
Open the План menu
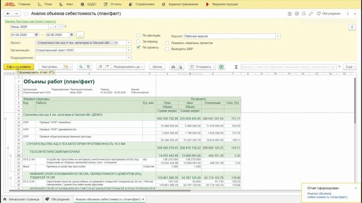[x=45, y=4]
